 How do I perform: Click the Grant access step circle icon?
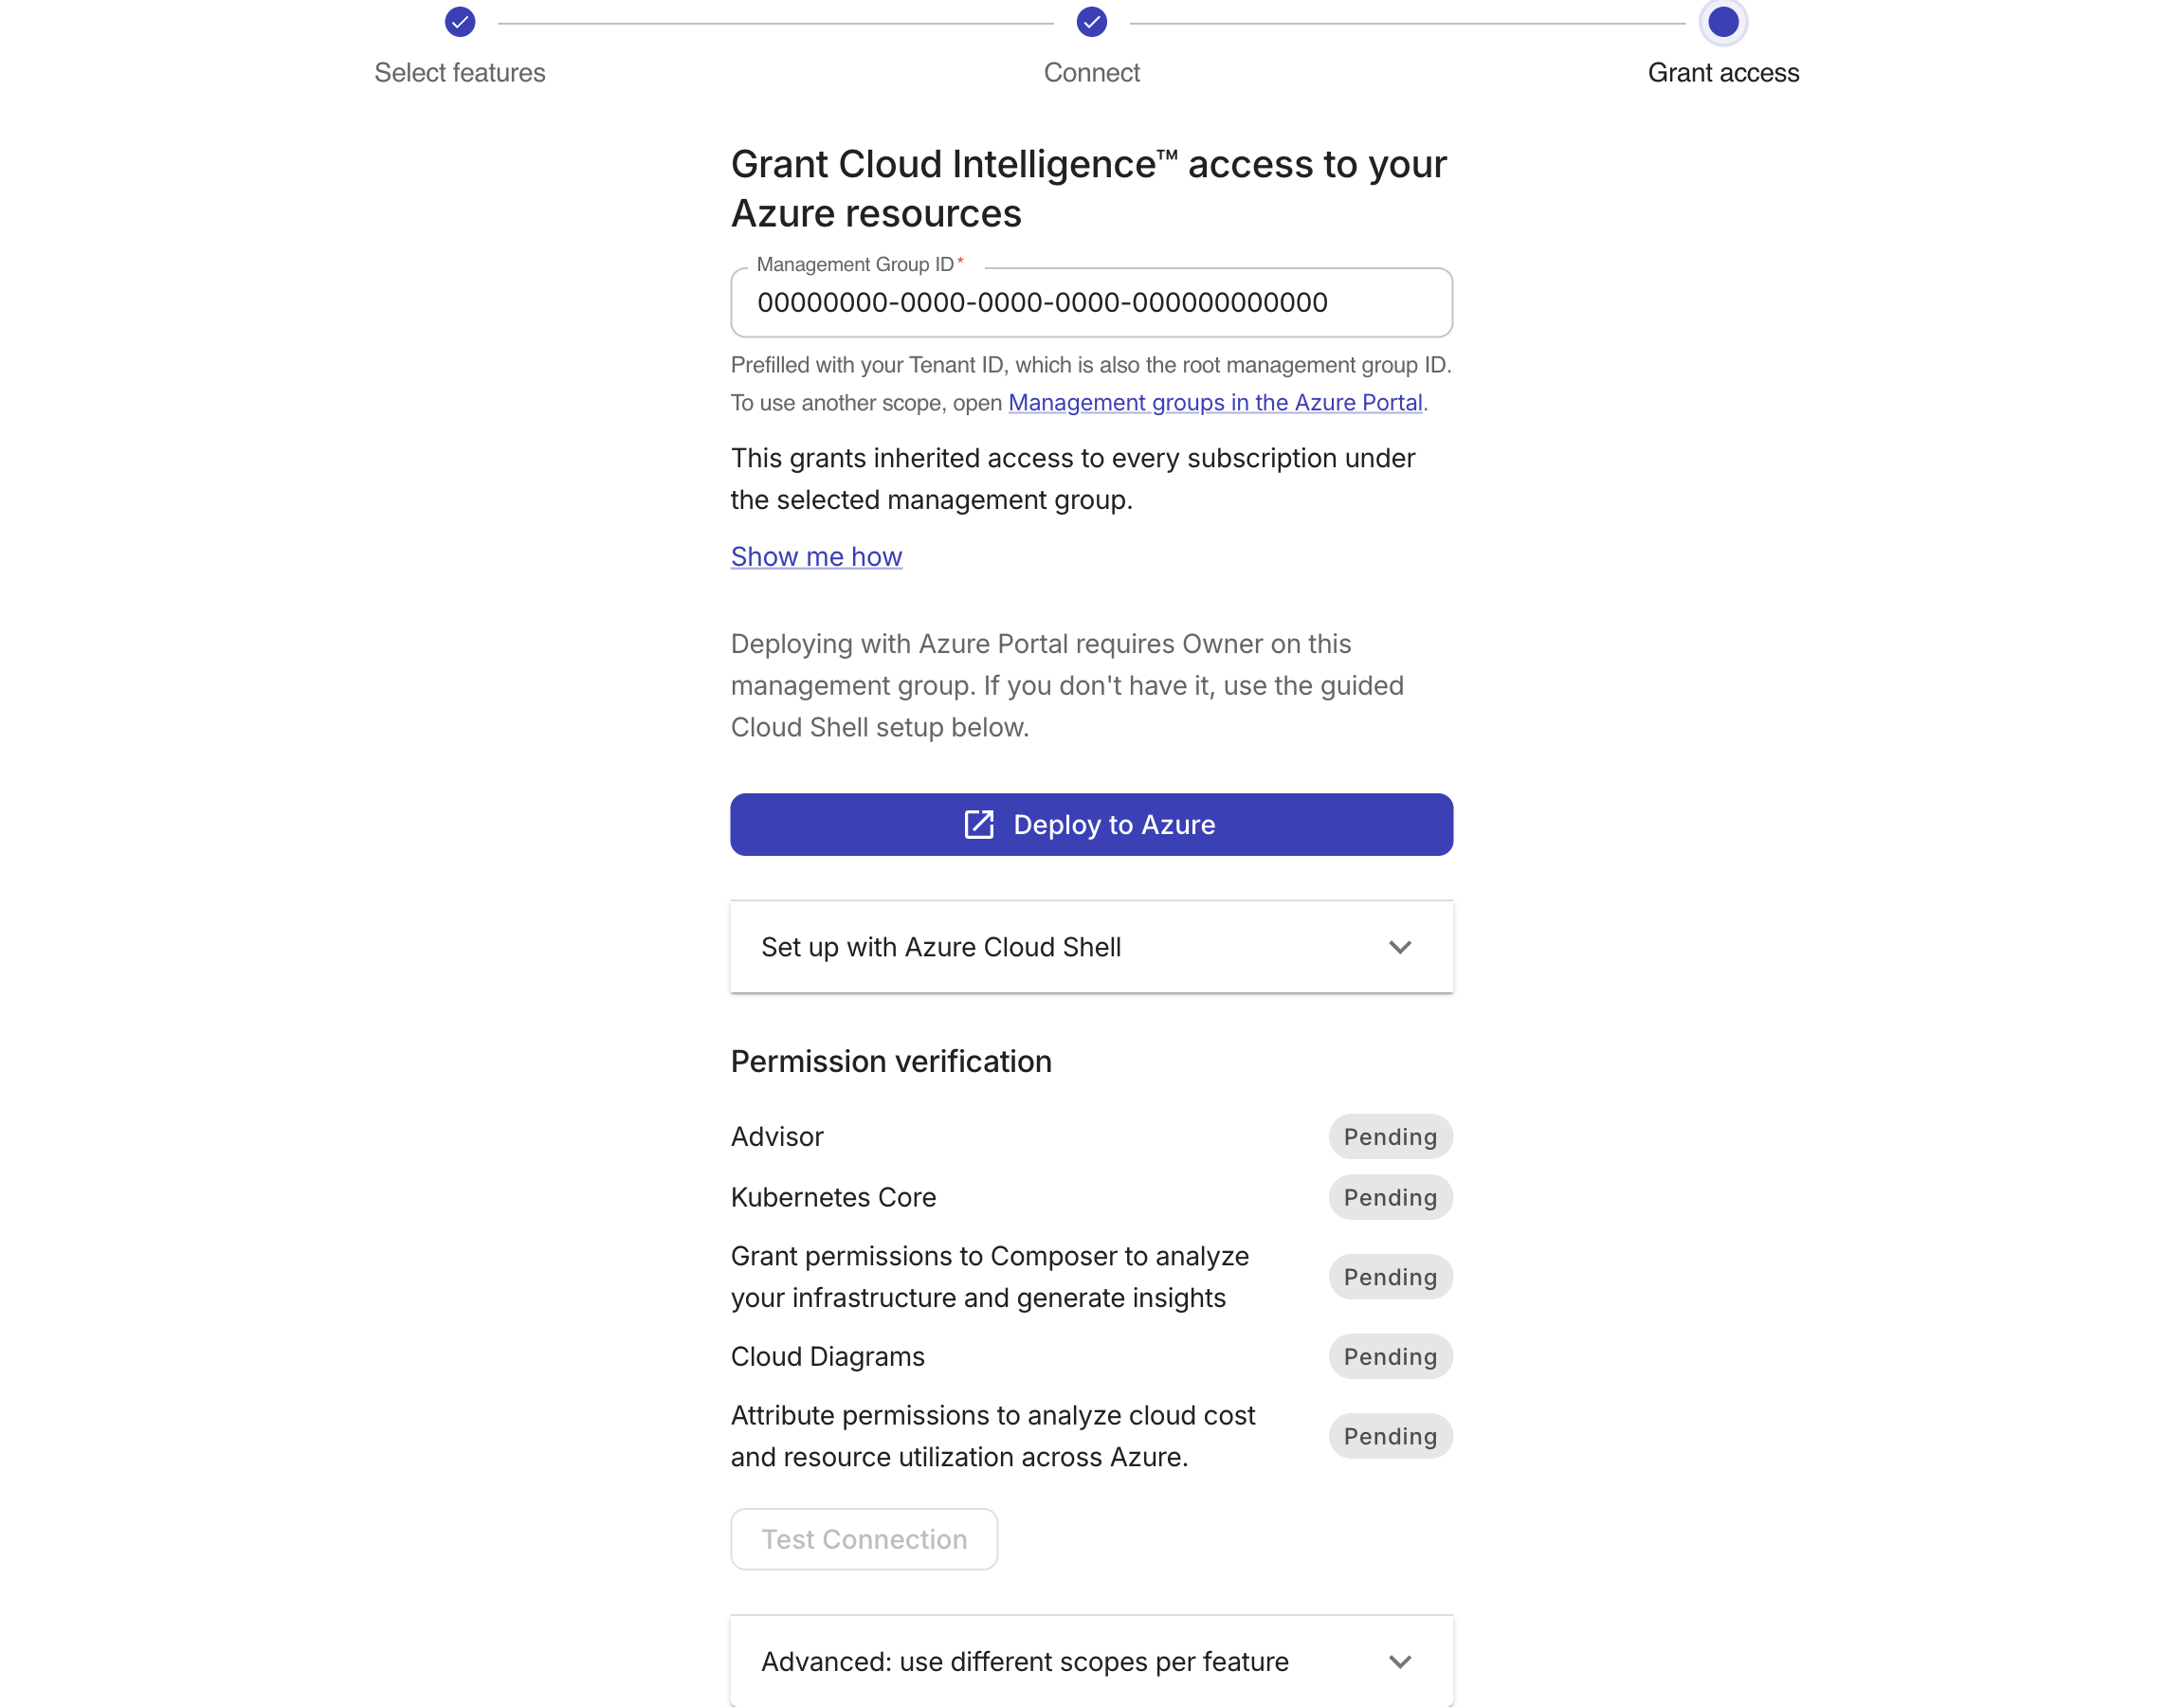click(x=1723, y=22)
